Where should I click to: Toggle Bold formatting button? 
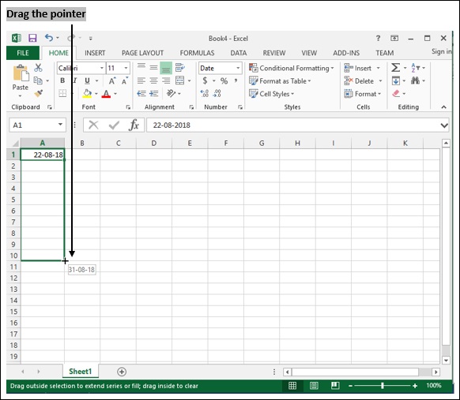tap(62, 80)
